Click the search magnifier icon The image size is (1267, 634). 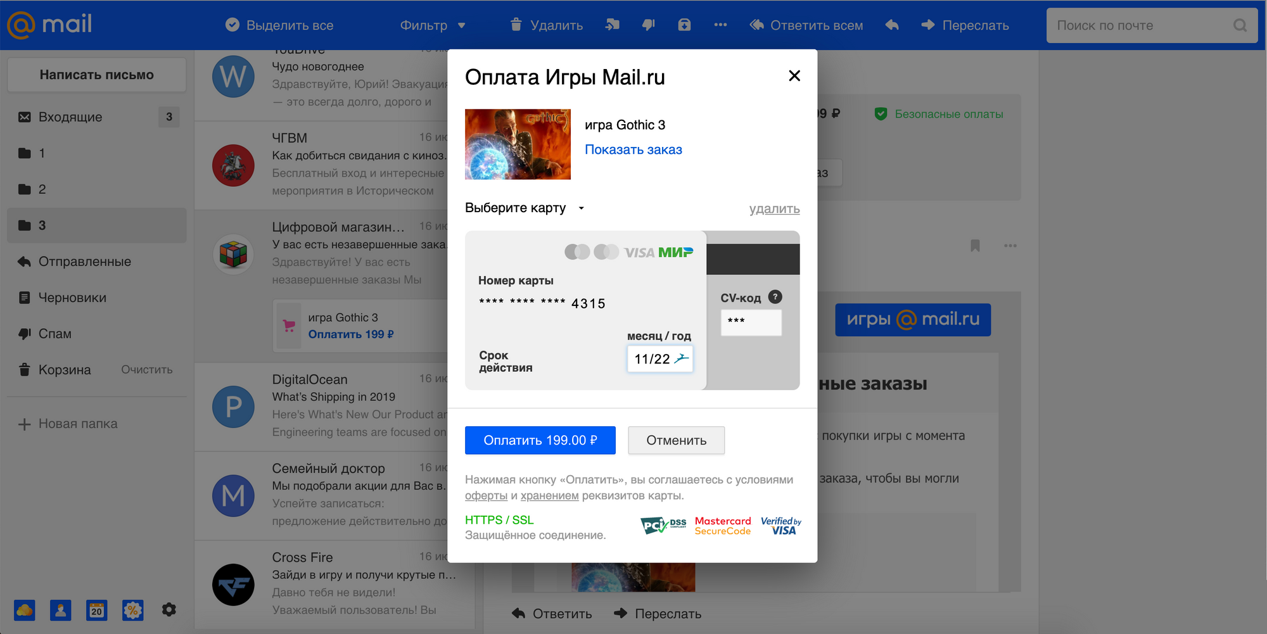coord(1240,25)
